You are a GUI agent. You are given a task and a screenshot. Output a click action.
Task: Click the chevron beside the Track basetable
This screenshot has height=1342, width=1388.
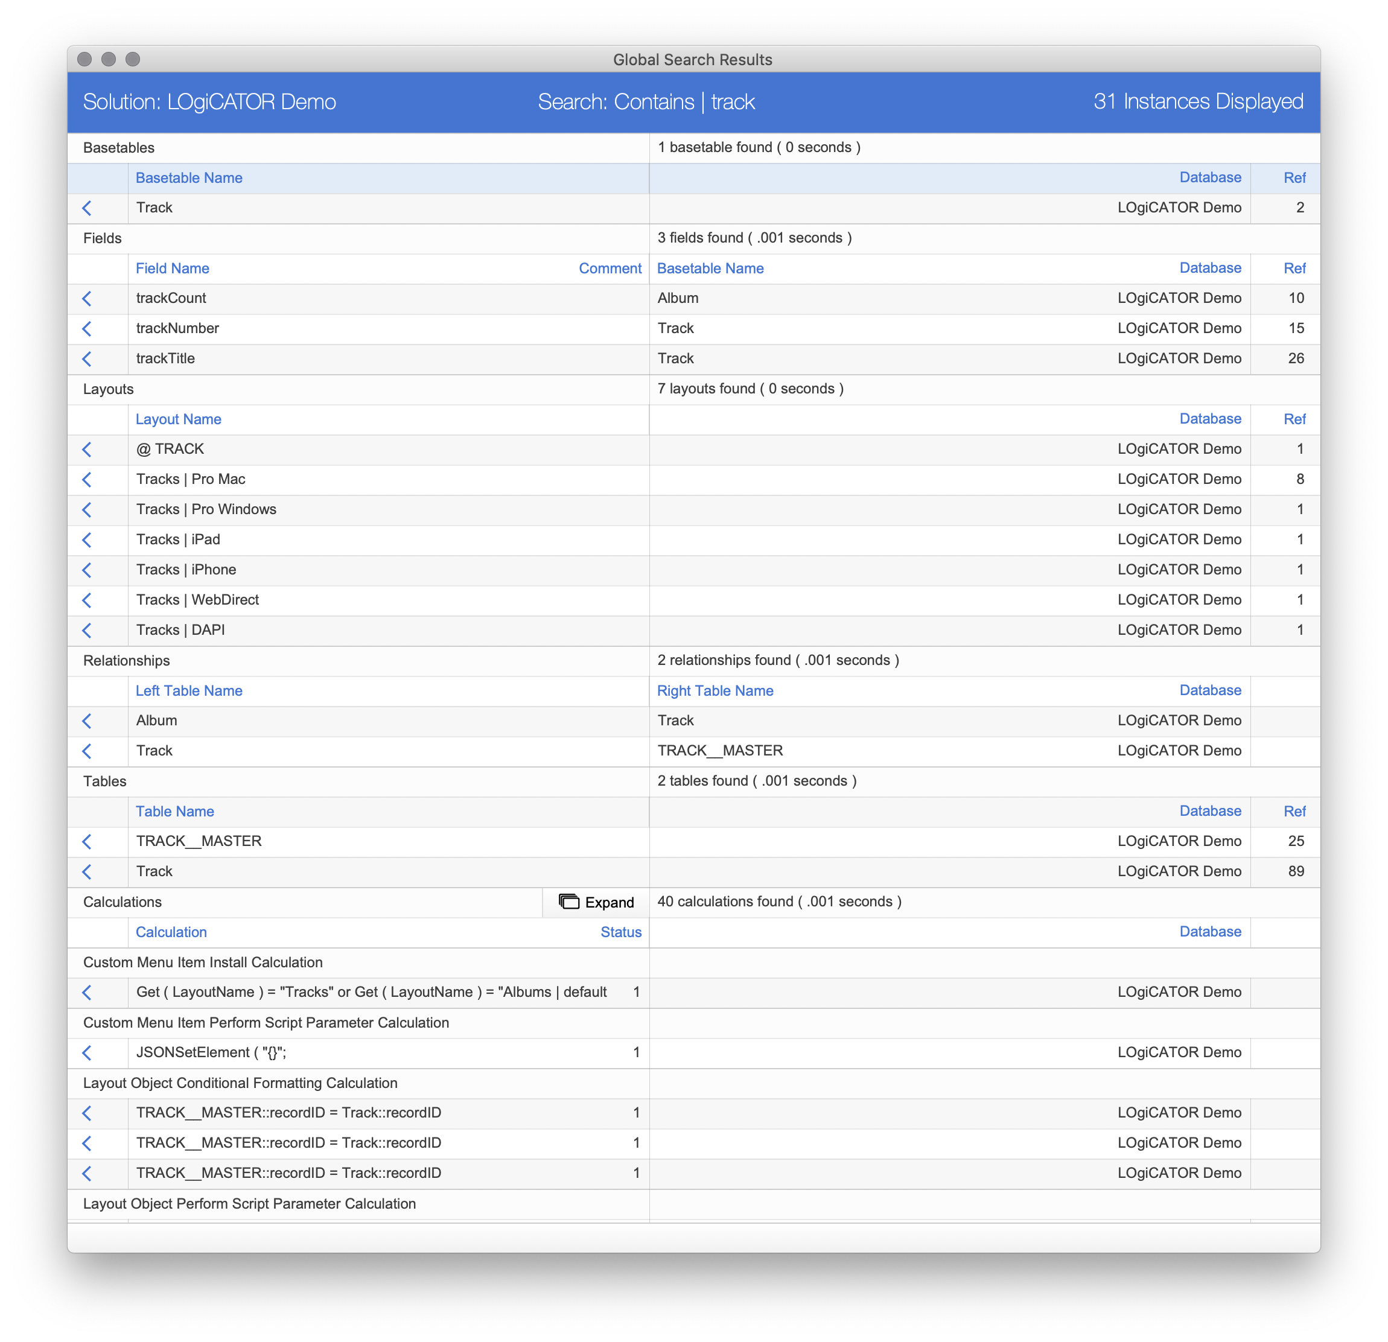(x=87, y=208)
